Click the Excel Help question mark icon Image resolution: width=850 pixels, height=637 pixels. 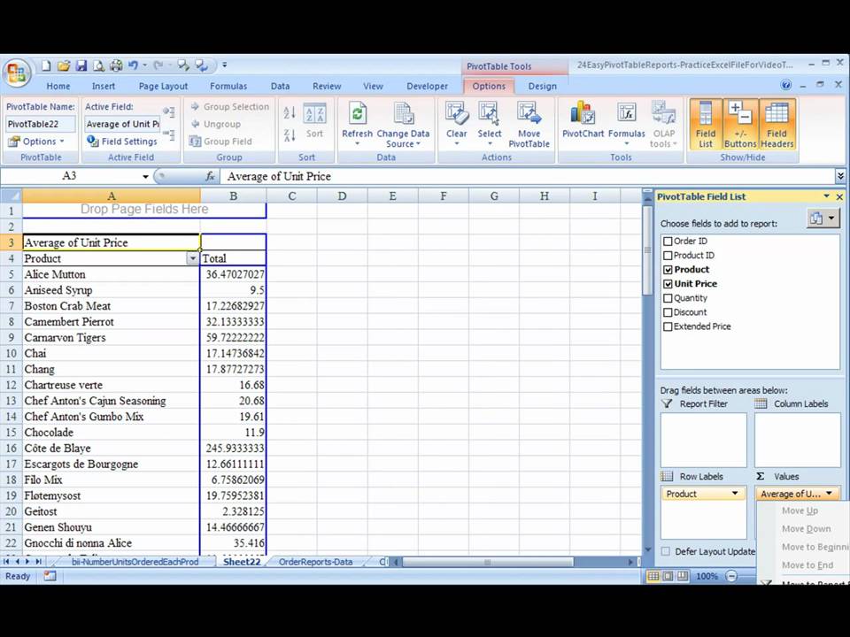click(x=785, y=85)
